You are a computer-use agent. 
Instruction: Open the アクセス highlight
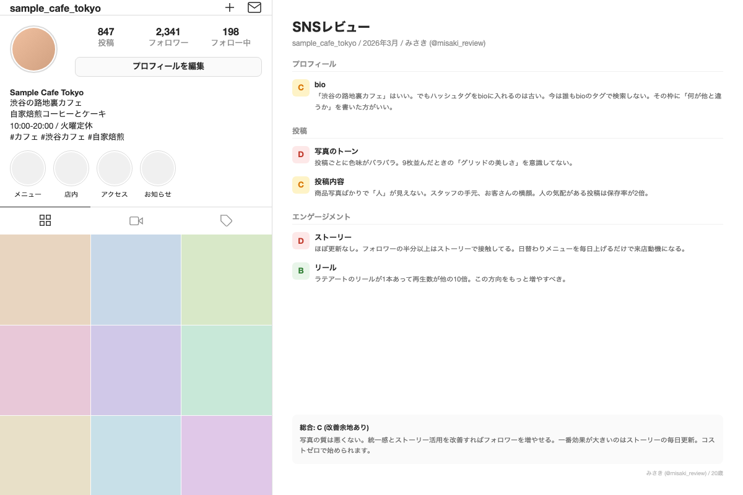pyautogui.click(x=115, y=168)
